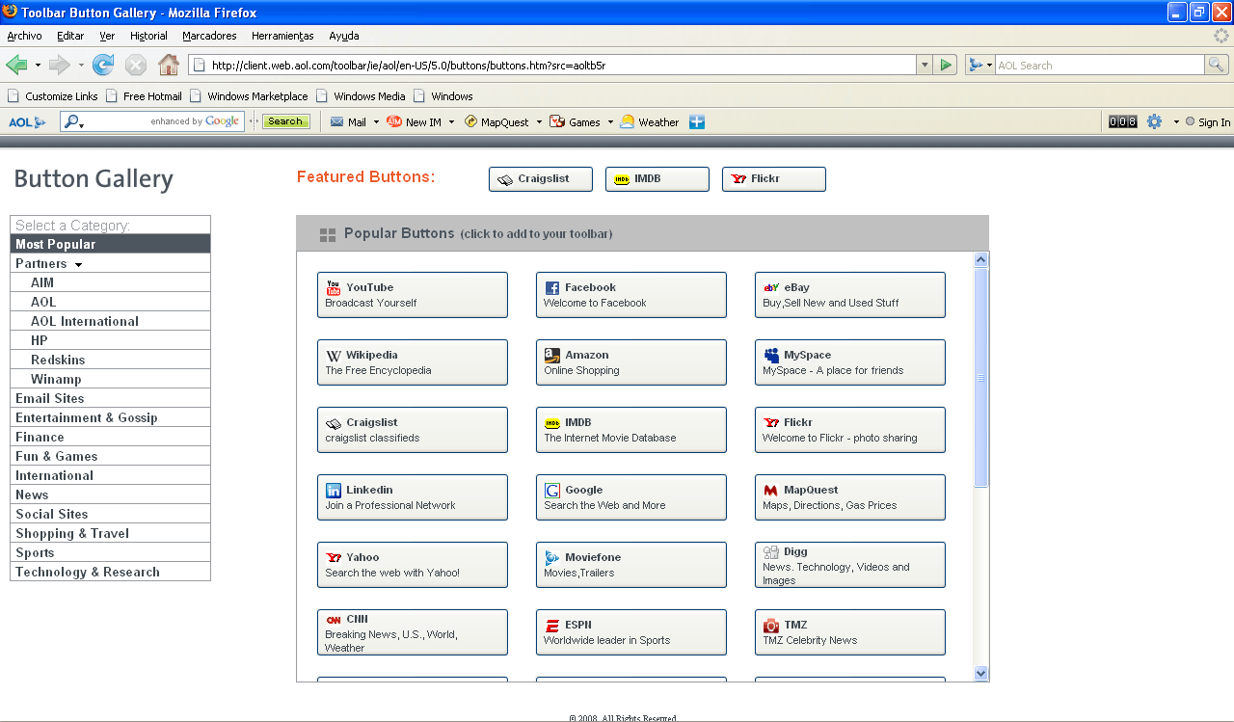The image size is (1234, 722).
Task: Expand the address bar history dropdown
Action: tap(923, 65)
